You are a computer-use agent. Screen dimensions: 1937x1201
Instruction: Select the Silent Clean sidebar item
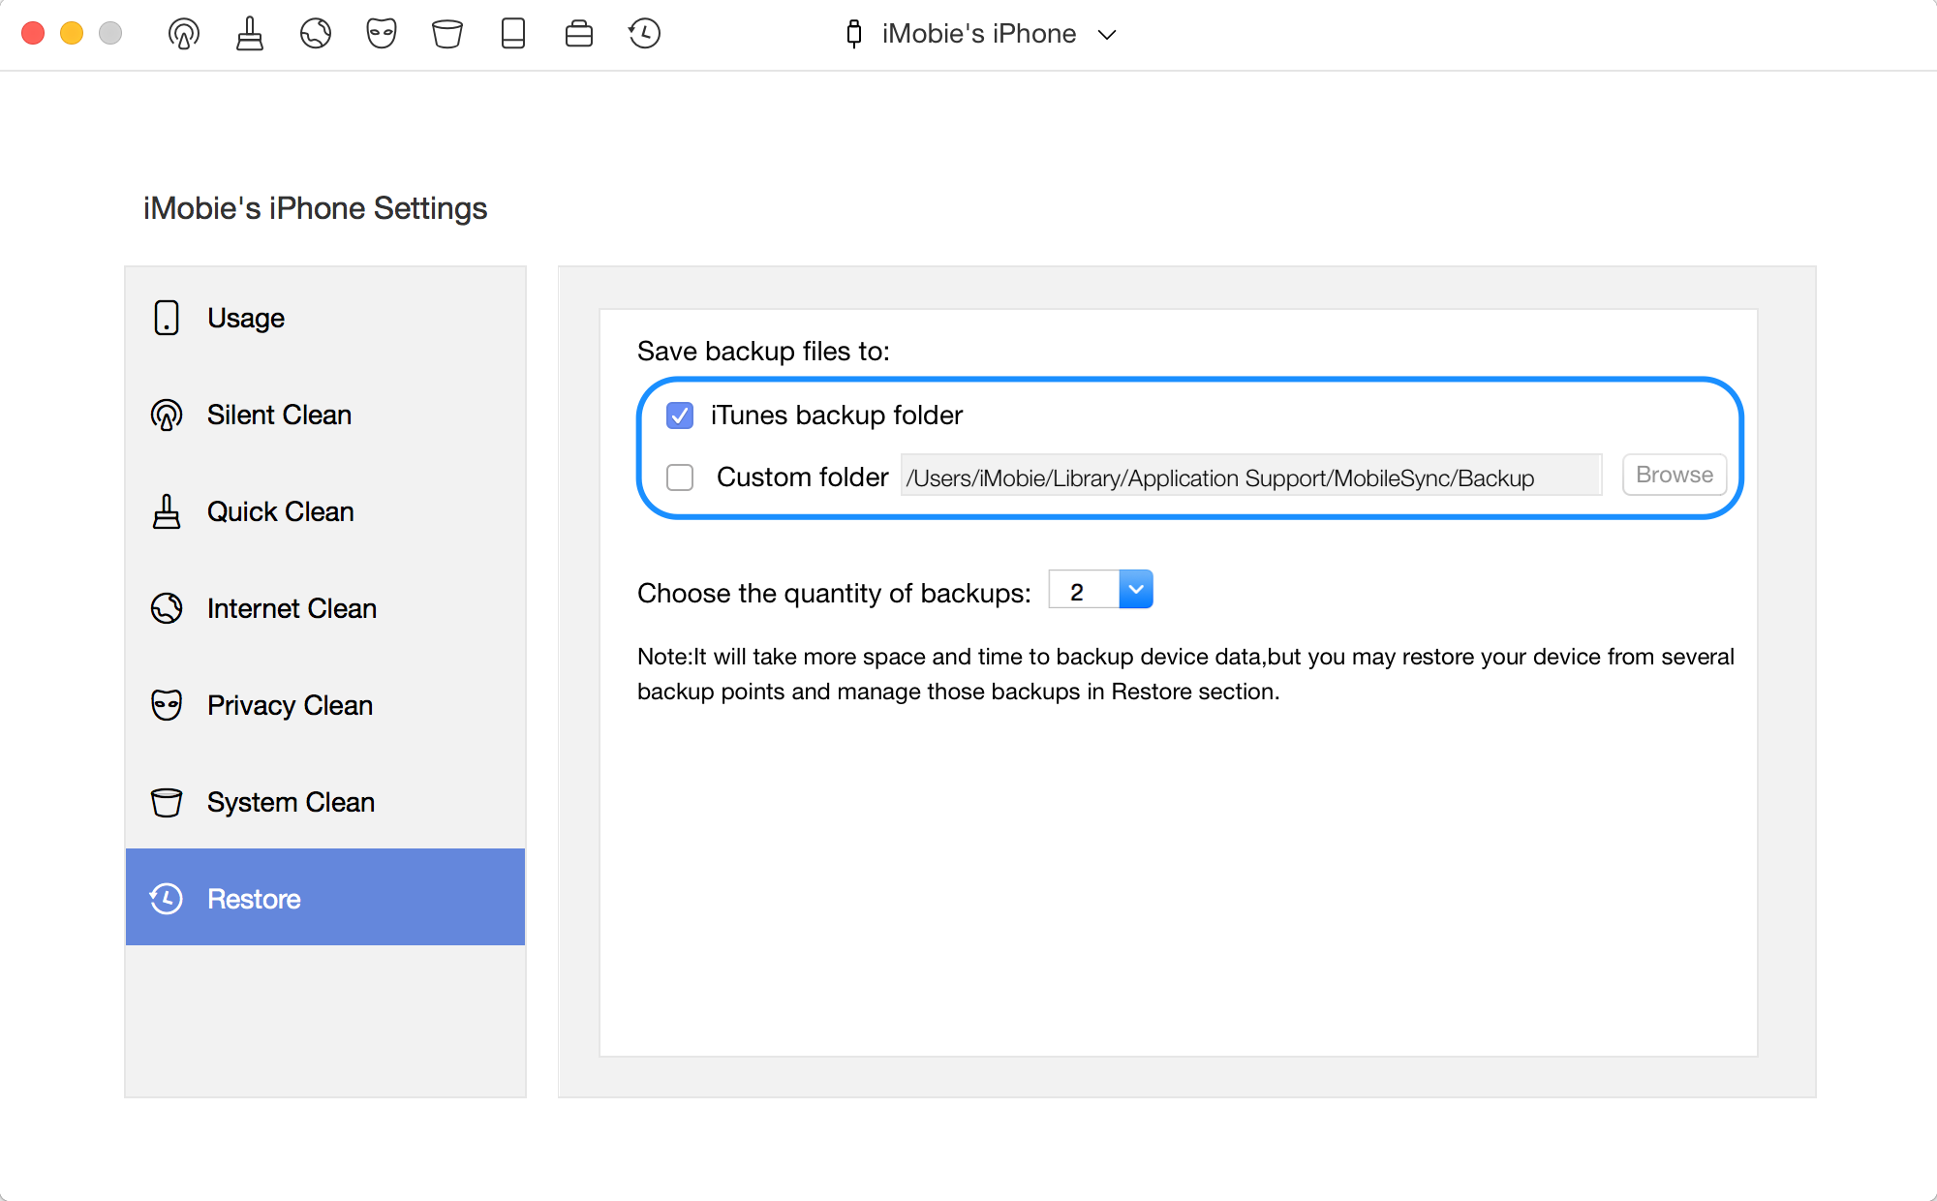pyautogui.click(x=325, y=415)
